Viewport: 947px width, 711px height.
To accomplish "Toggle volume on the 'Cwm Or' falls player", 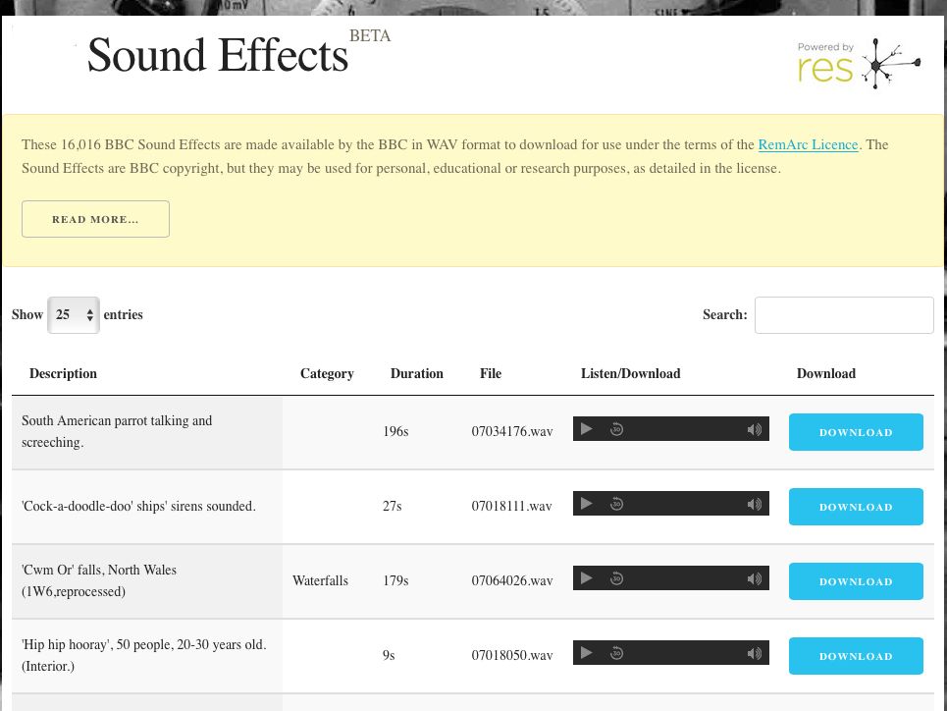I will (x=754, y=578).
